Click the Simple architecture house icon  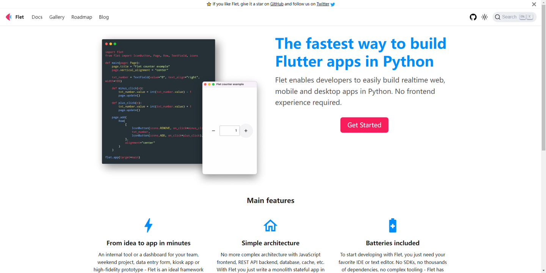pyautogui.click(x=270, y=225)
